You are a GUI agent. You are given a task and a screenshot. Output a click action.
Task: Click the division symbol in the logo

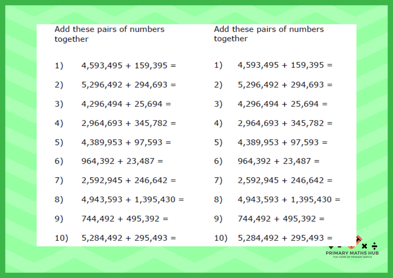(375, 246)
